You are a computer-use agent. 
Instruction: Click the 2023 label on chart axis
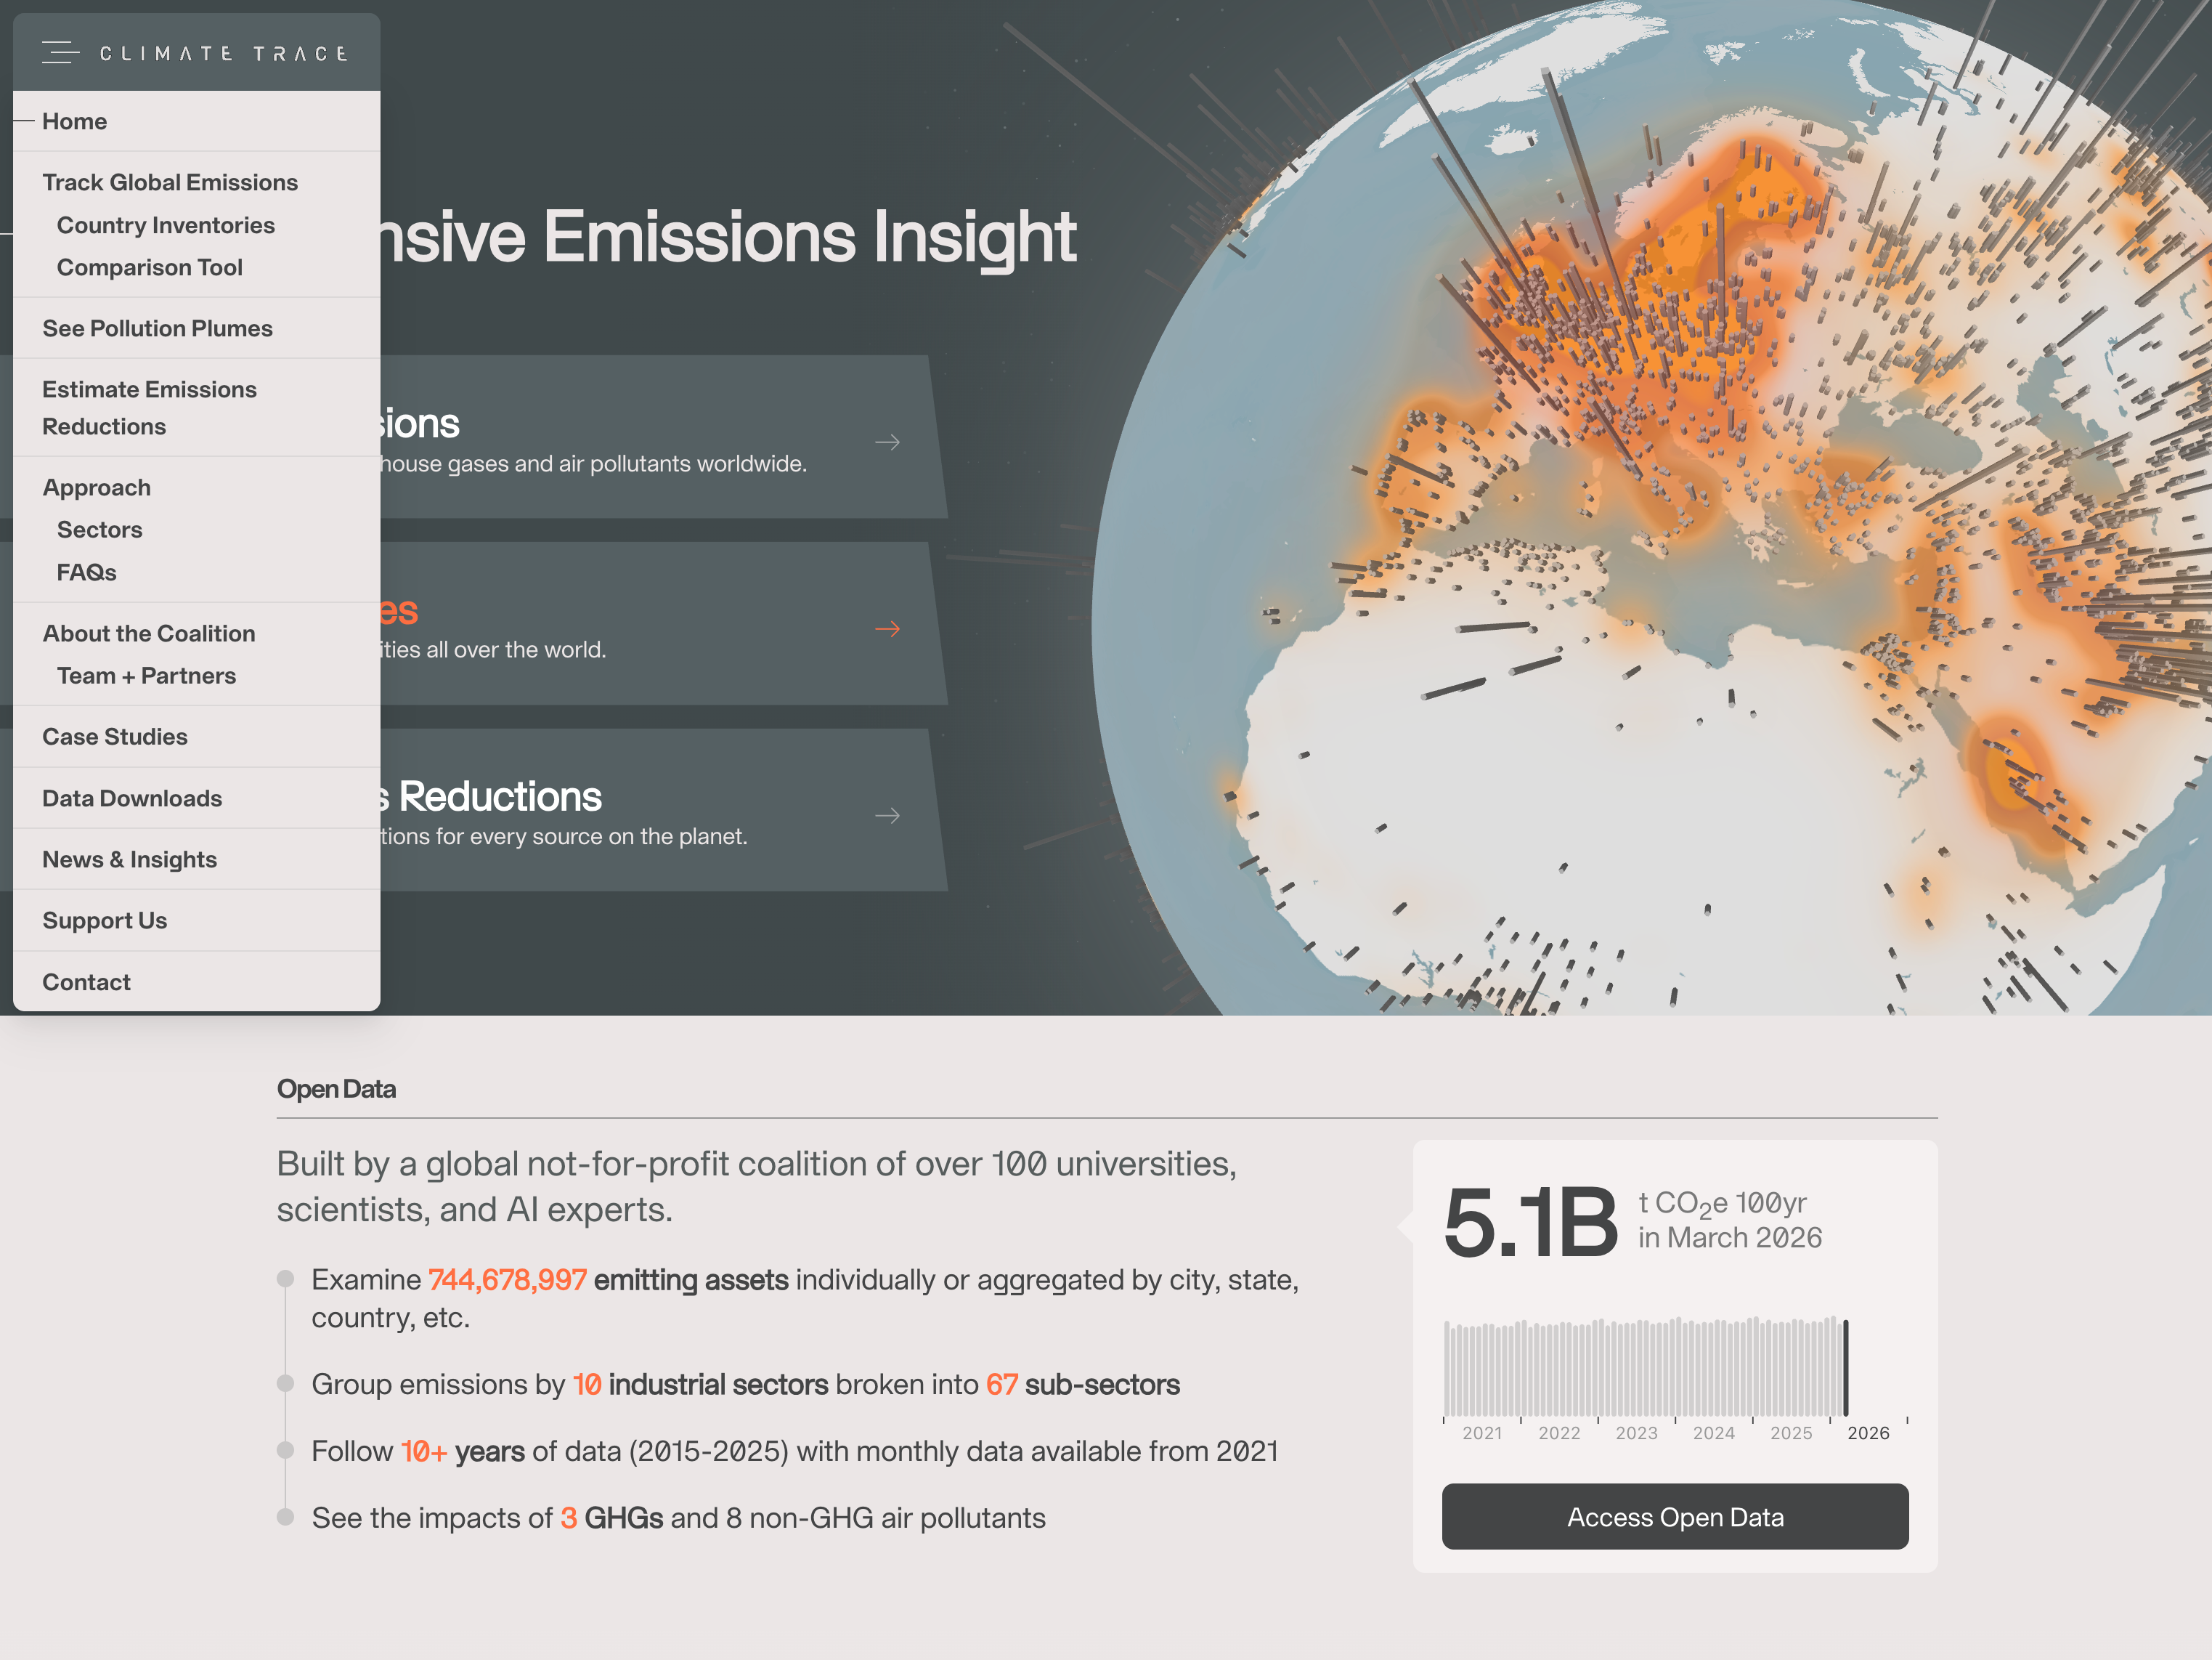1636,1433
